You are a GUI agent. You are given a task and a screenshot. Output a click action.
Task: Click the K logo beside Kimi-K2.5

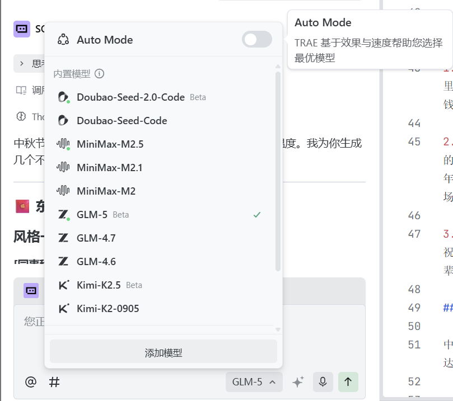64,285
